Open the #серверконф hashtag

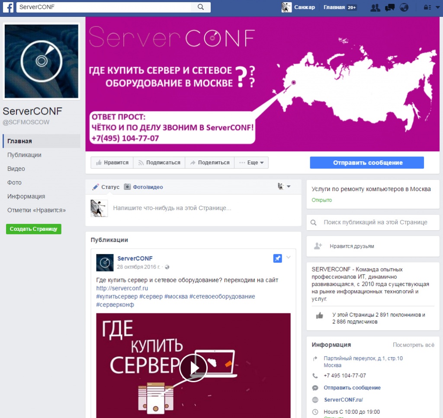pyautogui.click(x=115, y=305)
